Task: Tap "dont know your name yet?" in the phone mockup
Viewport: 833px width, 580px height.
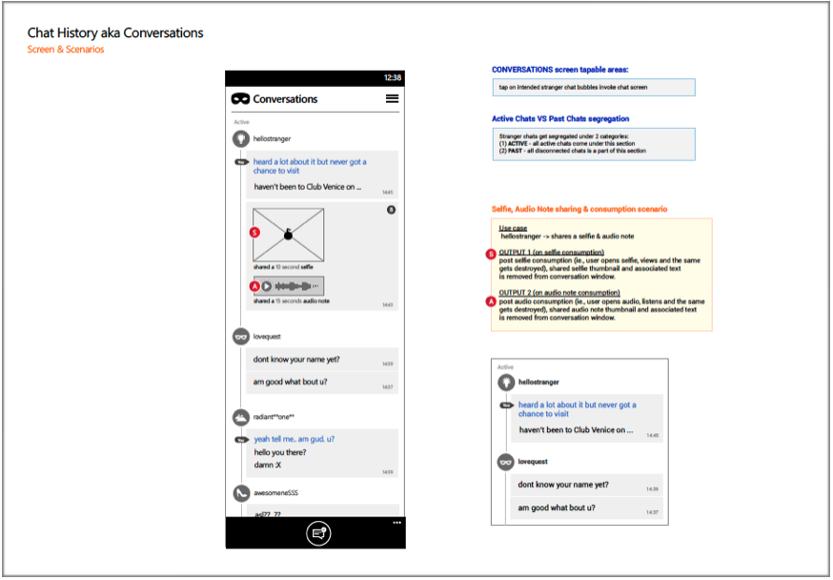Action: click(x=296, y=360)
